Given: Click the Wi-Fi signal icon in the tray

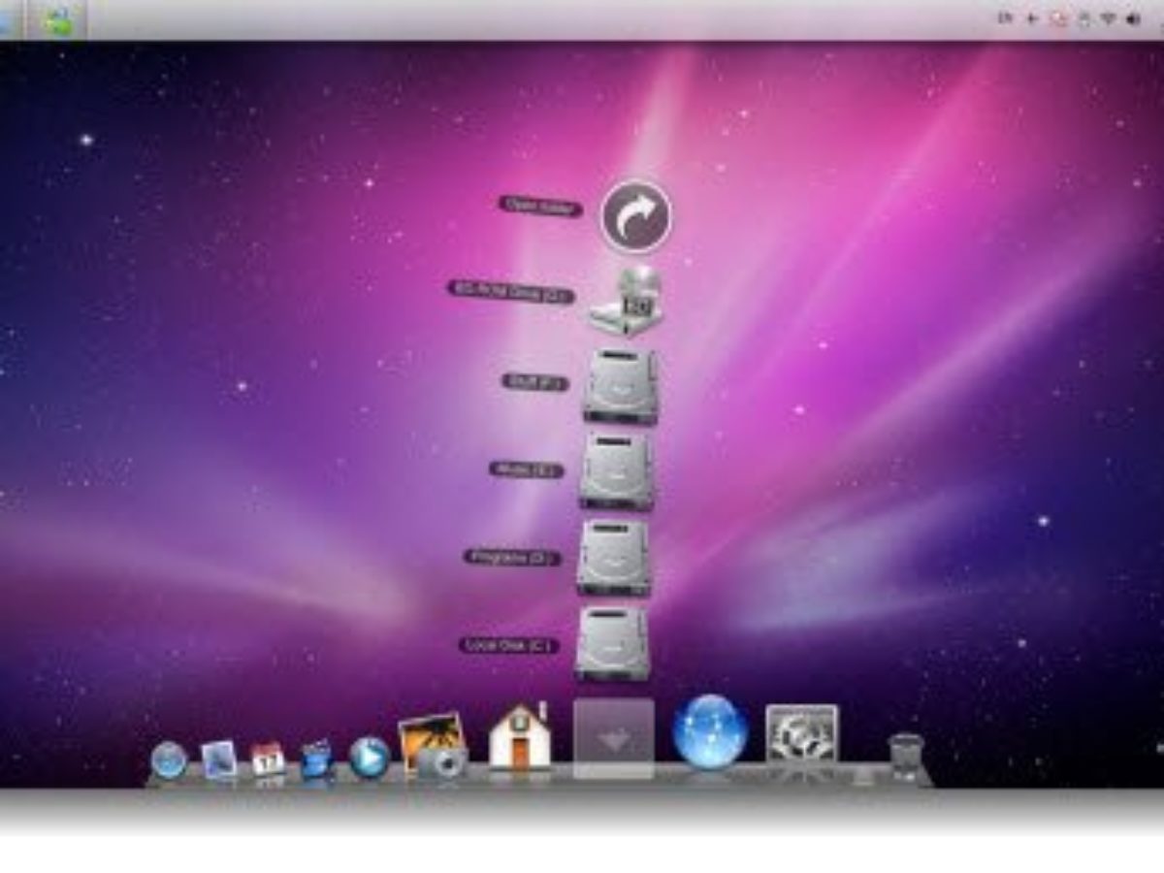Looking at the screenshot, I should click(1107, 18).
